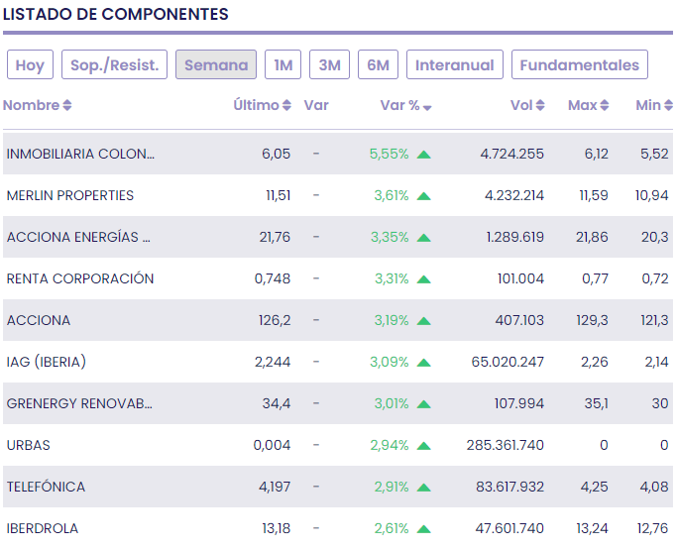The width and height of the screenshot is (677, 549).
Task: Sort table by Nombre column arrows
Action: click(67, 106)
